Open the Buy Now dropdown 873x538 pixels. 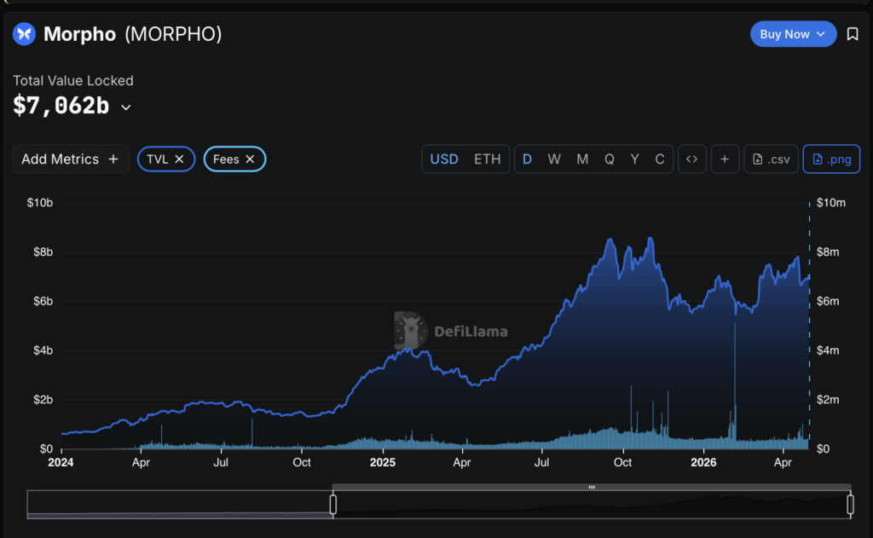(x=794, y=34)
